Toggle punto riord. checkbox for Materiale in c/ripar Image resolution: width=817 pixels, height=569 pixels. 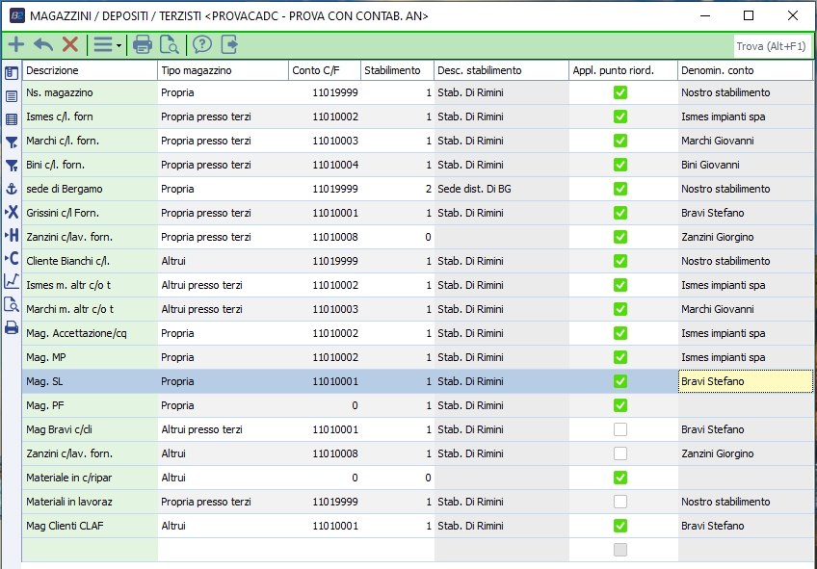[x=620, y=478]
